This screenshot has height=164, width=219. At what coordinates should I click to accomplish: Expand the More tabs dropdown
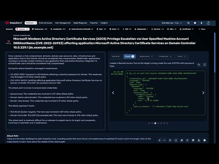pyautogui.click(x=202, y=29)
